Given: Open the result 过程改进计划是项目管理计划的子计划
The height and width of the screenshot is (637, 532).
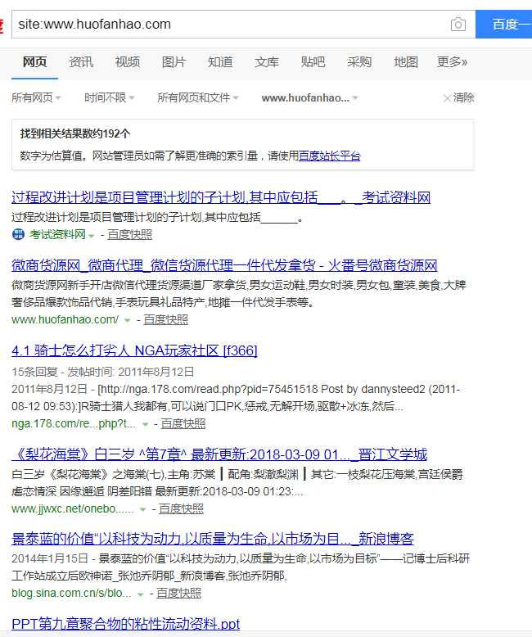Looking at the screenshot, I should tap(221, 197).
